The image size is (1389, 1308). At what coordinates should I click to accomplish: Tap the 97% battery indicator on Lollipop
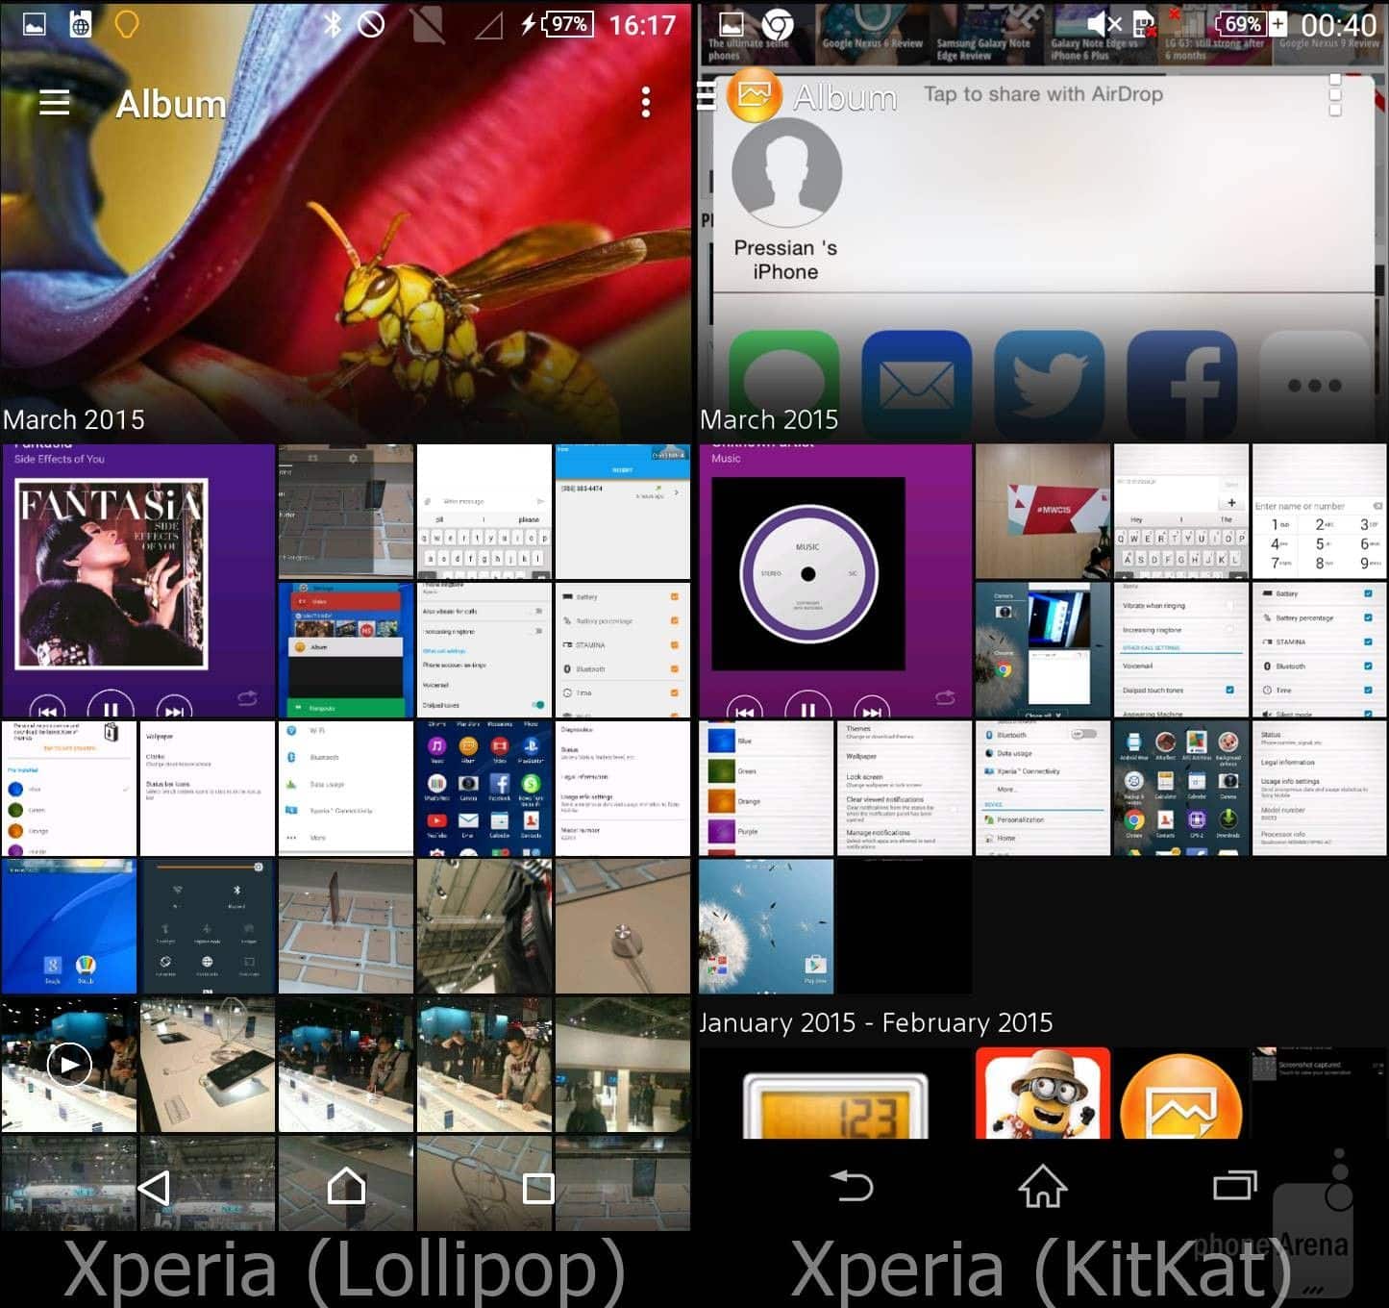568,24
